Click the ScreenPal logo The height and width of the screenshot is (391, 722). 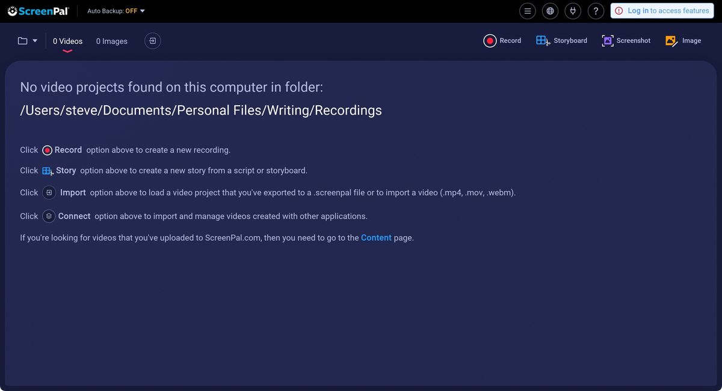pos(37,10)
